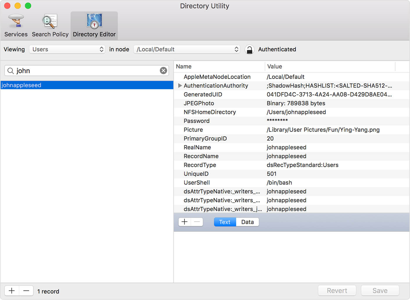Open the /Local/Default node dropdown
The image size is (410, 300).
tap(187, 49)
